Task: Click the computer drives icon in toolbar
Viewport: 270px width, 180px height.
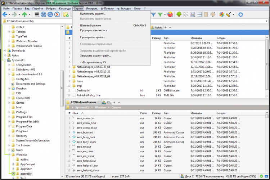Action: coord(37,14)
